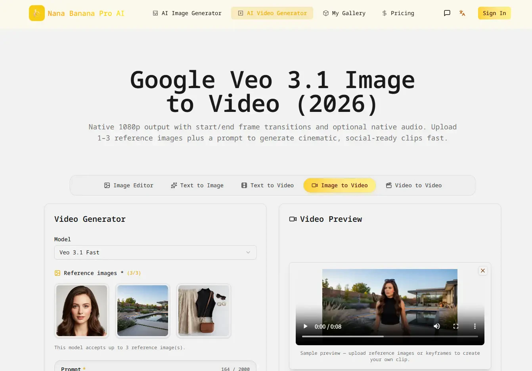Viewport: 532px width, 371px height.
Task: Switch to the Text to Image tab
Action: pyautogui.click(x=197, y=185)
